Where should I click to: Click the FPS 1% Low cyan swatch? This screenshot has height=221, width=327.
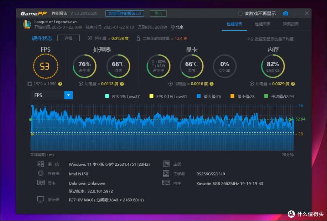coord(107,96)
